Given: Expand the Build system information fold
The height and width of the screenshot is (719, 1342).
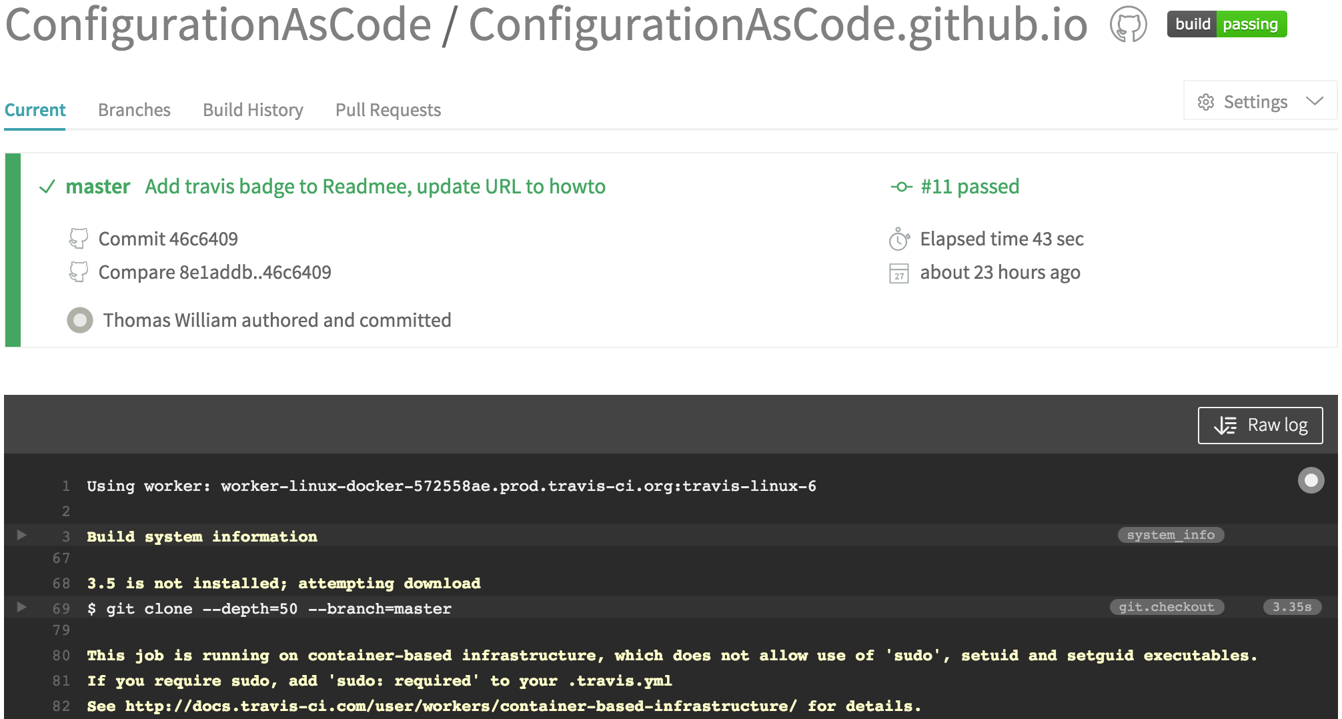Looking at the screenshot, I should 21,535.
